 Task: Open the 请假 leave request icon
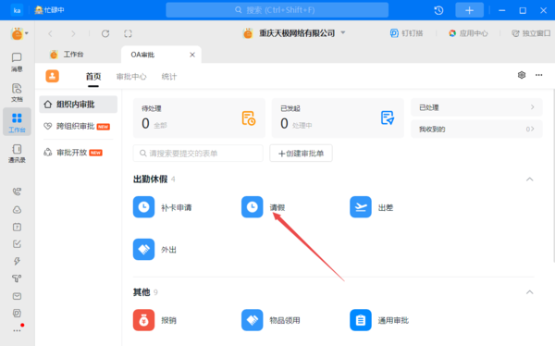point(252,207)
